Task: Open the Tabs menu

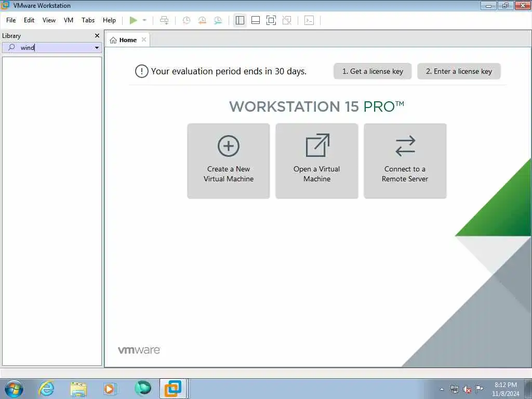Action: click(88, 20)
